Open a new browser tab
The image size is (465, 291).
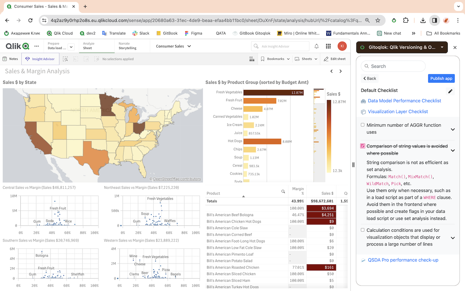pos(85,7)
